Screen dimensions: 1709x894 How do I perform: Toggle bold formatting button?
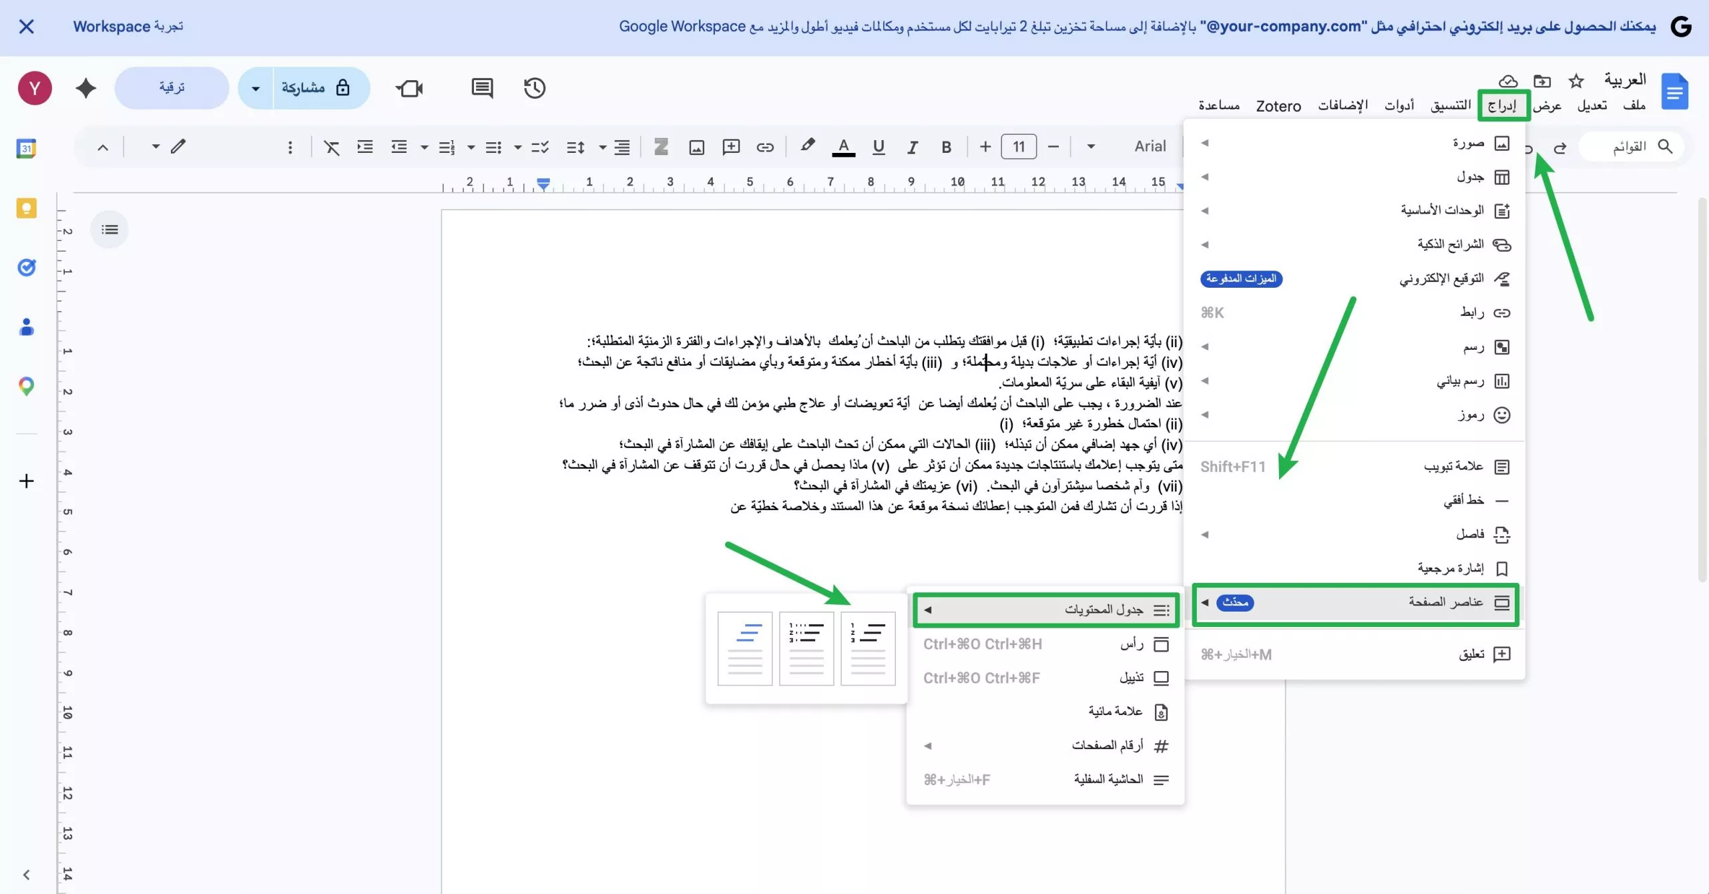click(x=946, y=147)
